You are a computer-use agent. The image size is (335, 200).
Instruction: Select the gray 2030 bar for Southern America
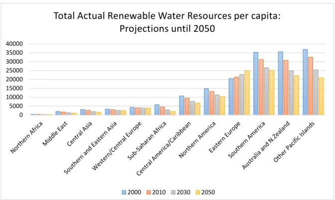coord(266,91)
